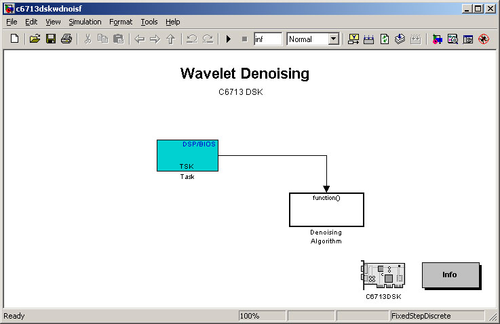Click the simulation stop time field showing inf
Image resolution: width=500 pixels, height=324 pixels.
268,39
